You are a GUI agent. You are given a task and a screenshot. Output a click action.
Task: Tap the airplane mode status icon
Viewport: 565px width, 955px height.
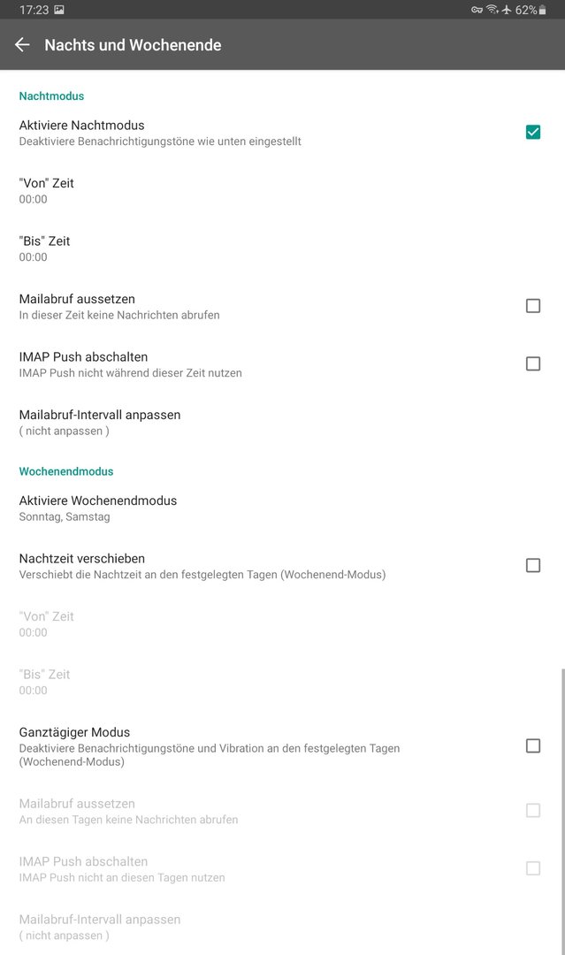click(506, 10)
